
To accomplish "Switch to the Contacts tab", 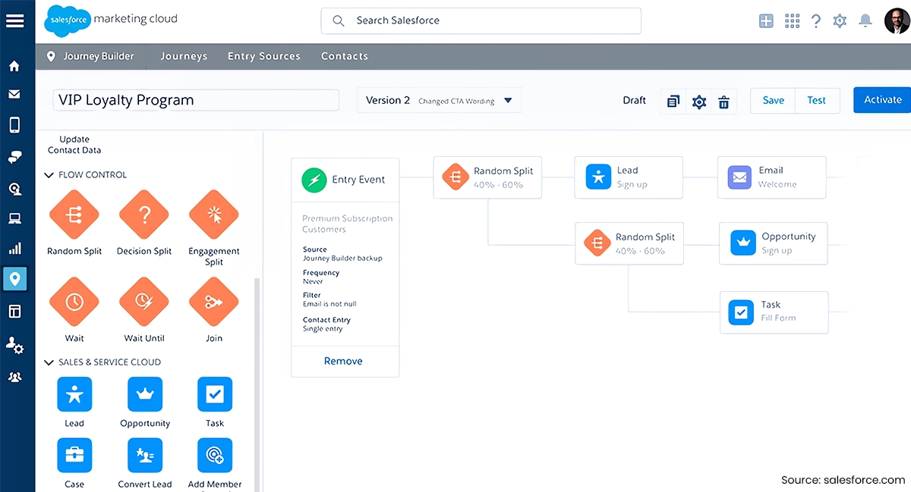I will coord(345,57).
